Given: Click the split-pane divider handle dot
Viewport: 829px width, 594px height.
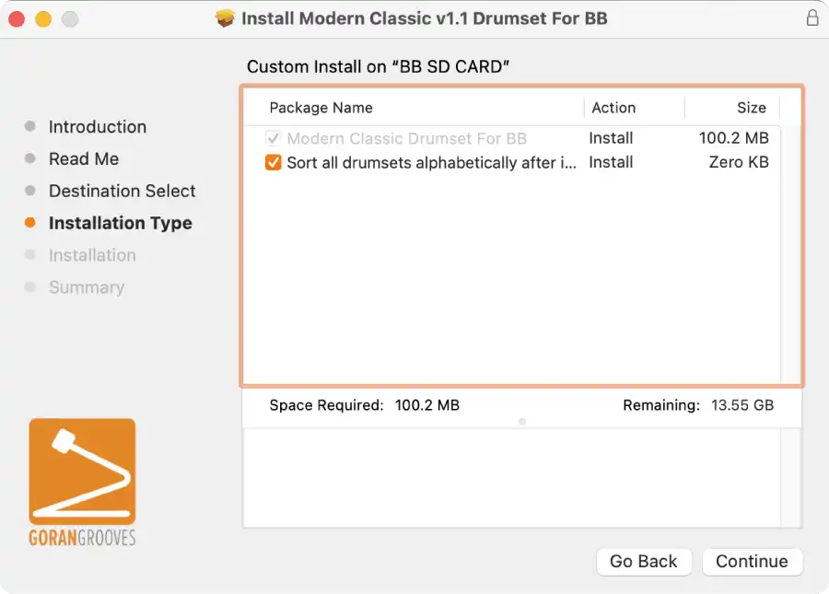Looking at the screenshot, I should [522, 422].
